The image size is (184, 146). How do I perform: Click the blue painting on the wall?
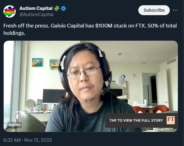pyautogui.click(x=37, y=62)
